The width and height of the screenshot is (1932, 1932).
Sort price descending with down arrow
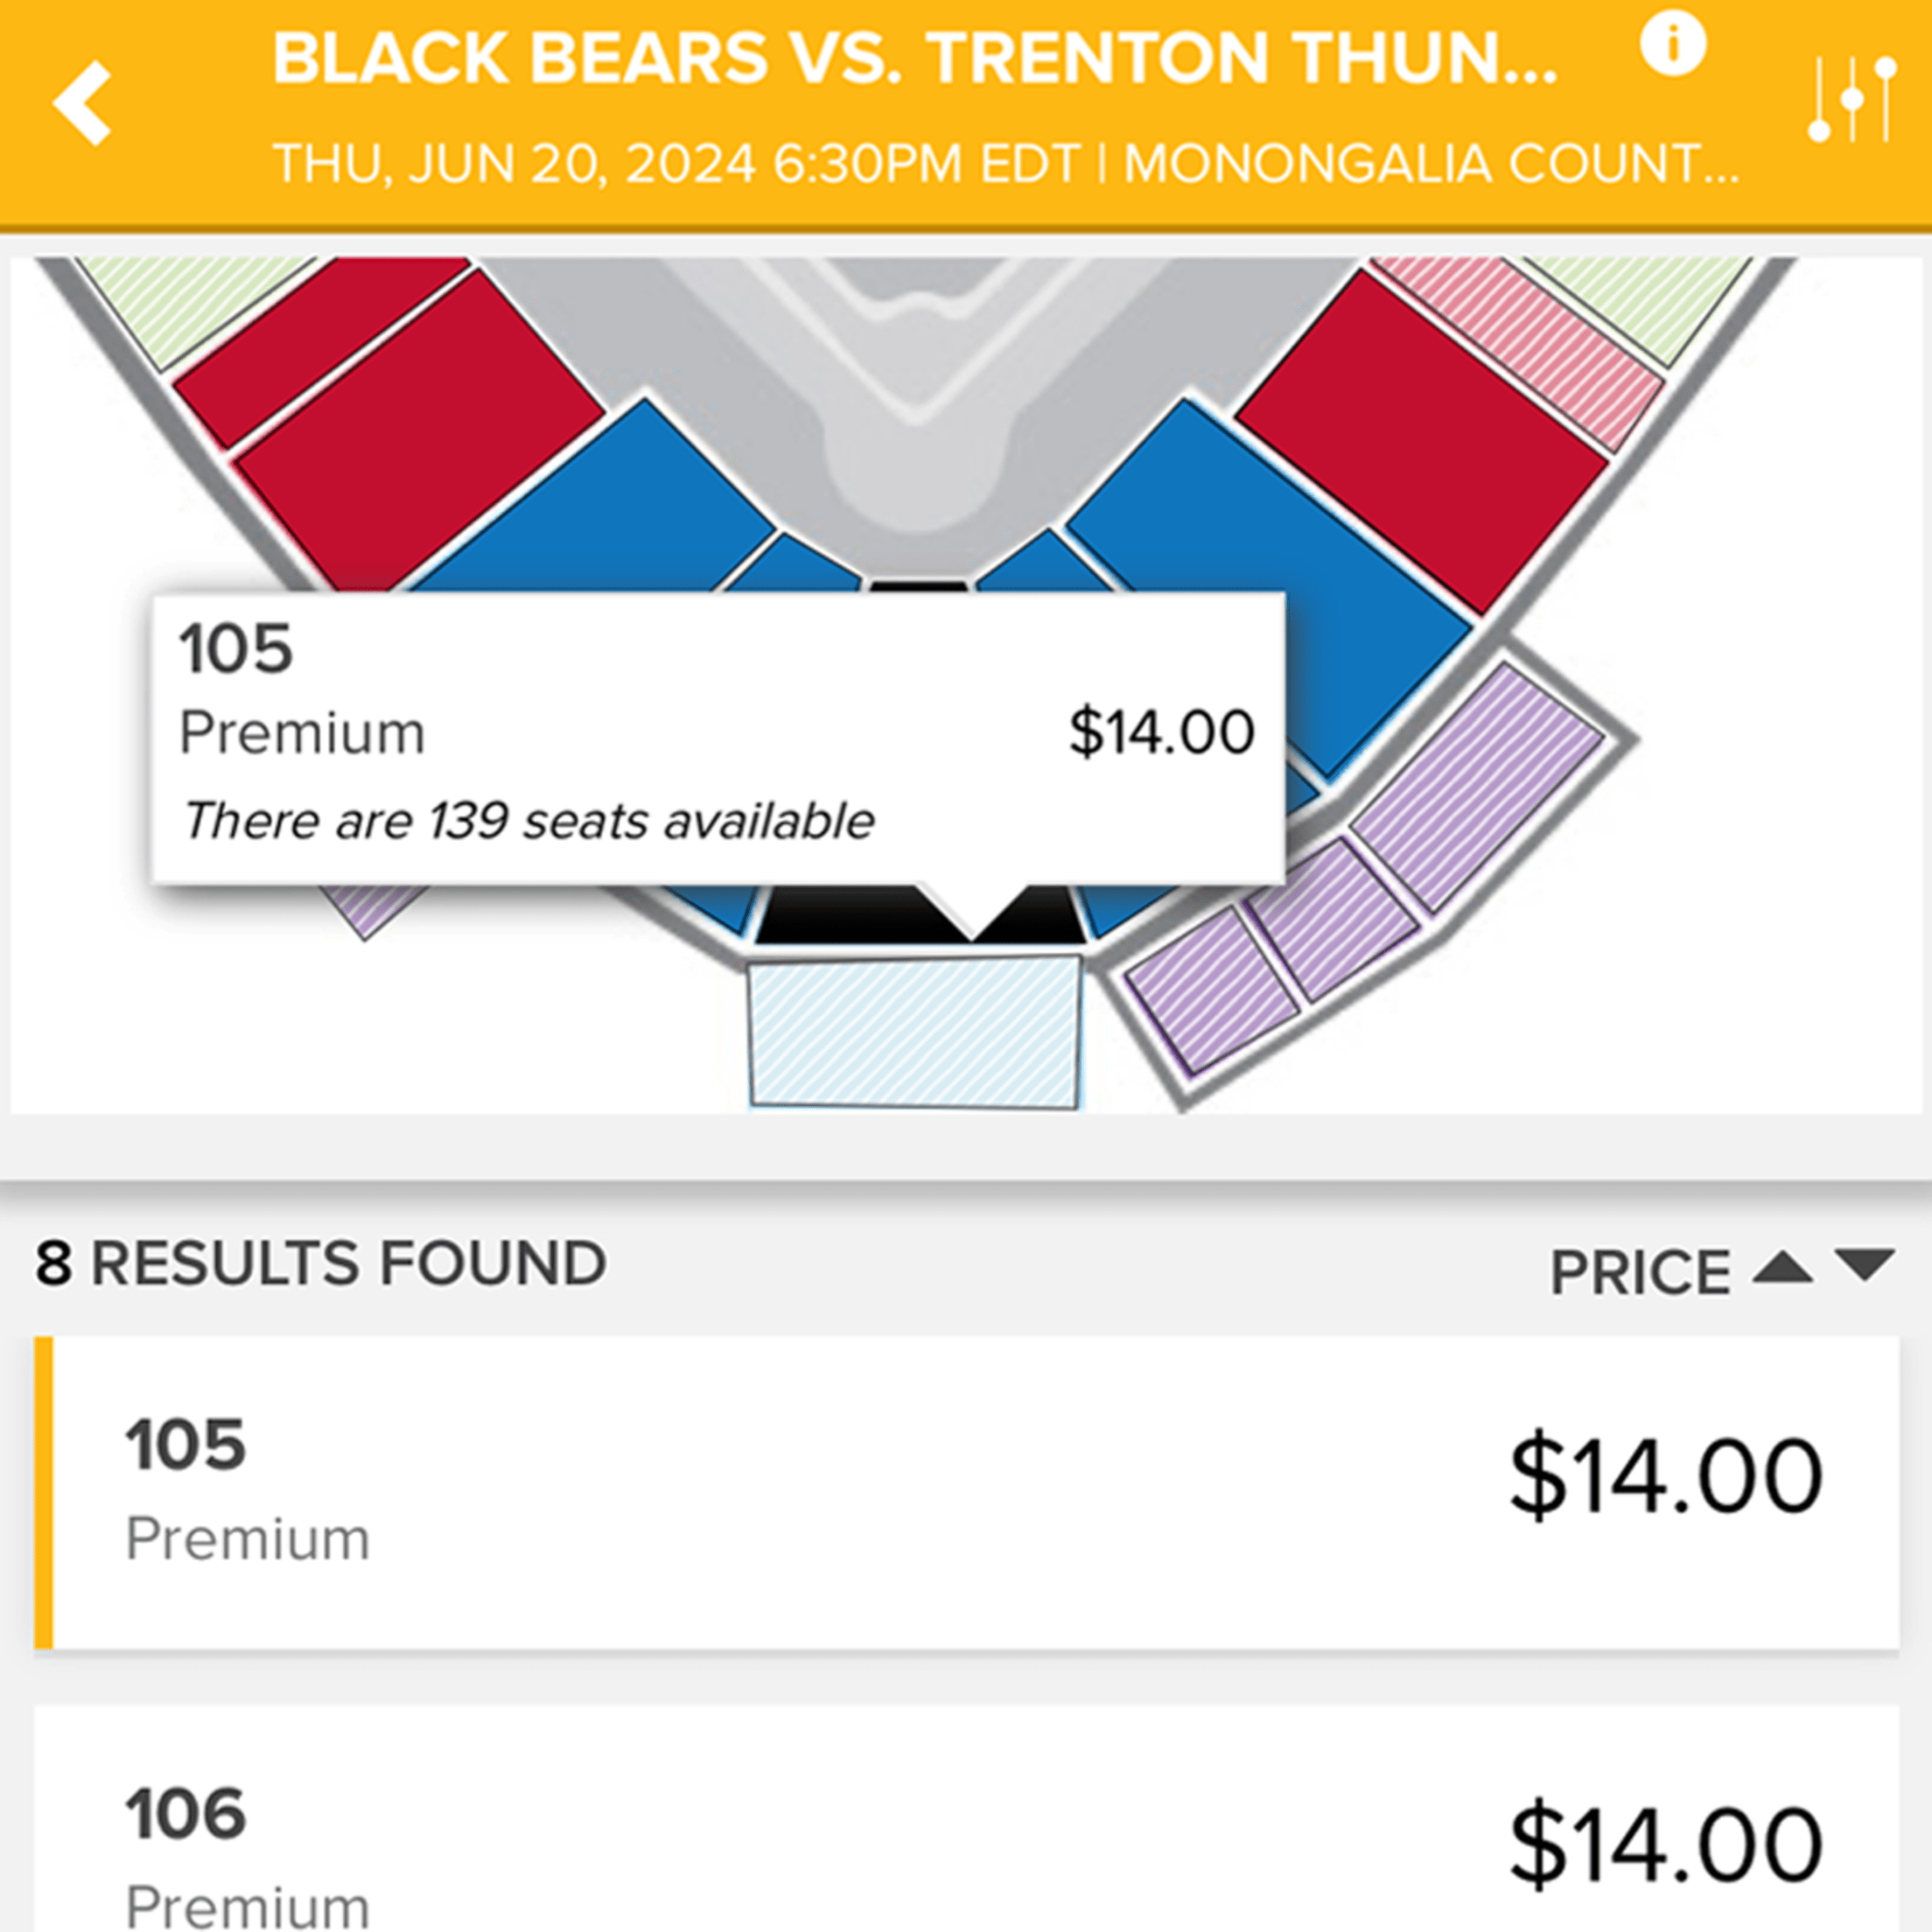coord(1865,1265)
